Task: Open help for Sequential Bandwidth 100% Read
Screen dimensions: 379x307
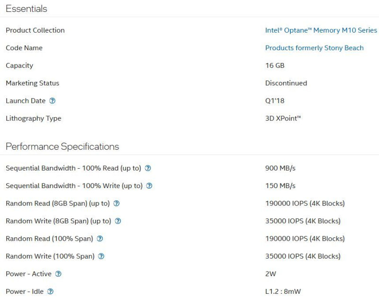Action: click(148, 168)
